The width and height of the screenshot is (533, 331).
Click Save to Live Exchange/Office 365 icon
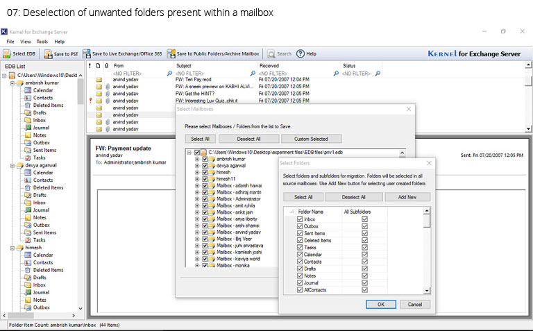tap(86, 53)
